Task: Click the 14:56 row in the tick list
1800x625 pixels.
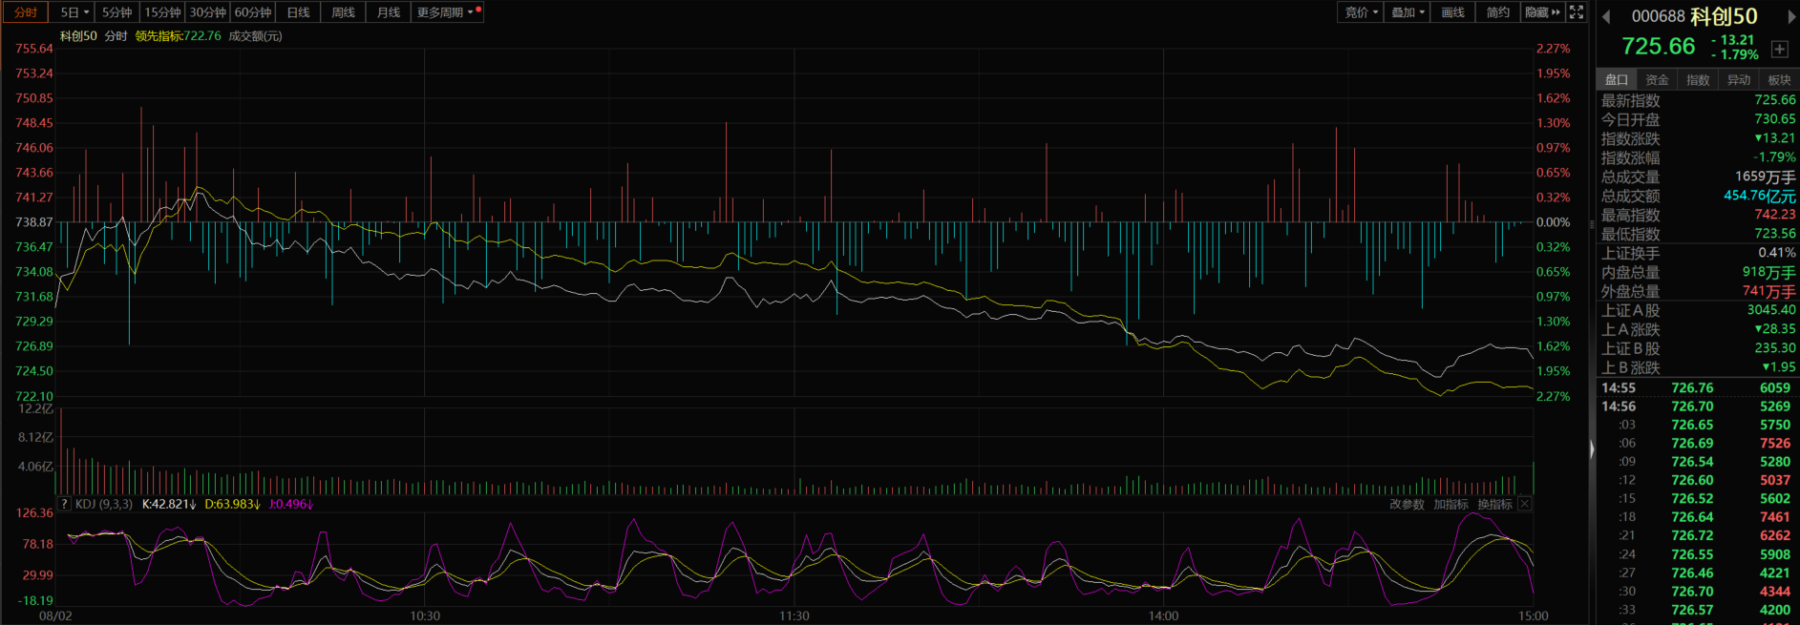Action: 1697,406
